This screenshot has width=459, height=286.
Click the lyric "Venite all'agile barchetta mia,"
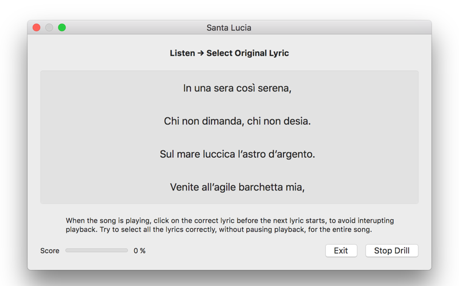tap(237, 187)
